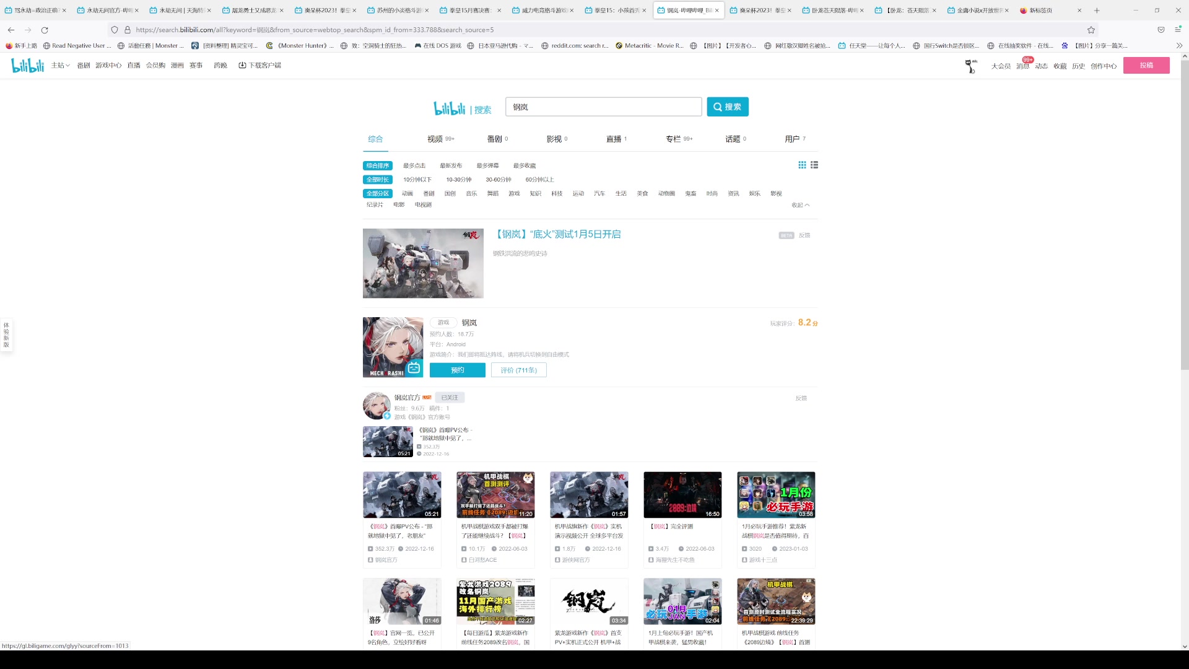Click the bilibili logo in header
This screenshot has height=669, width=1189.
[28, 64]
